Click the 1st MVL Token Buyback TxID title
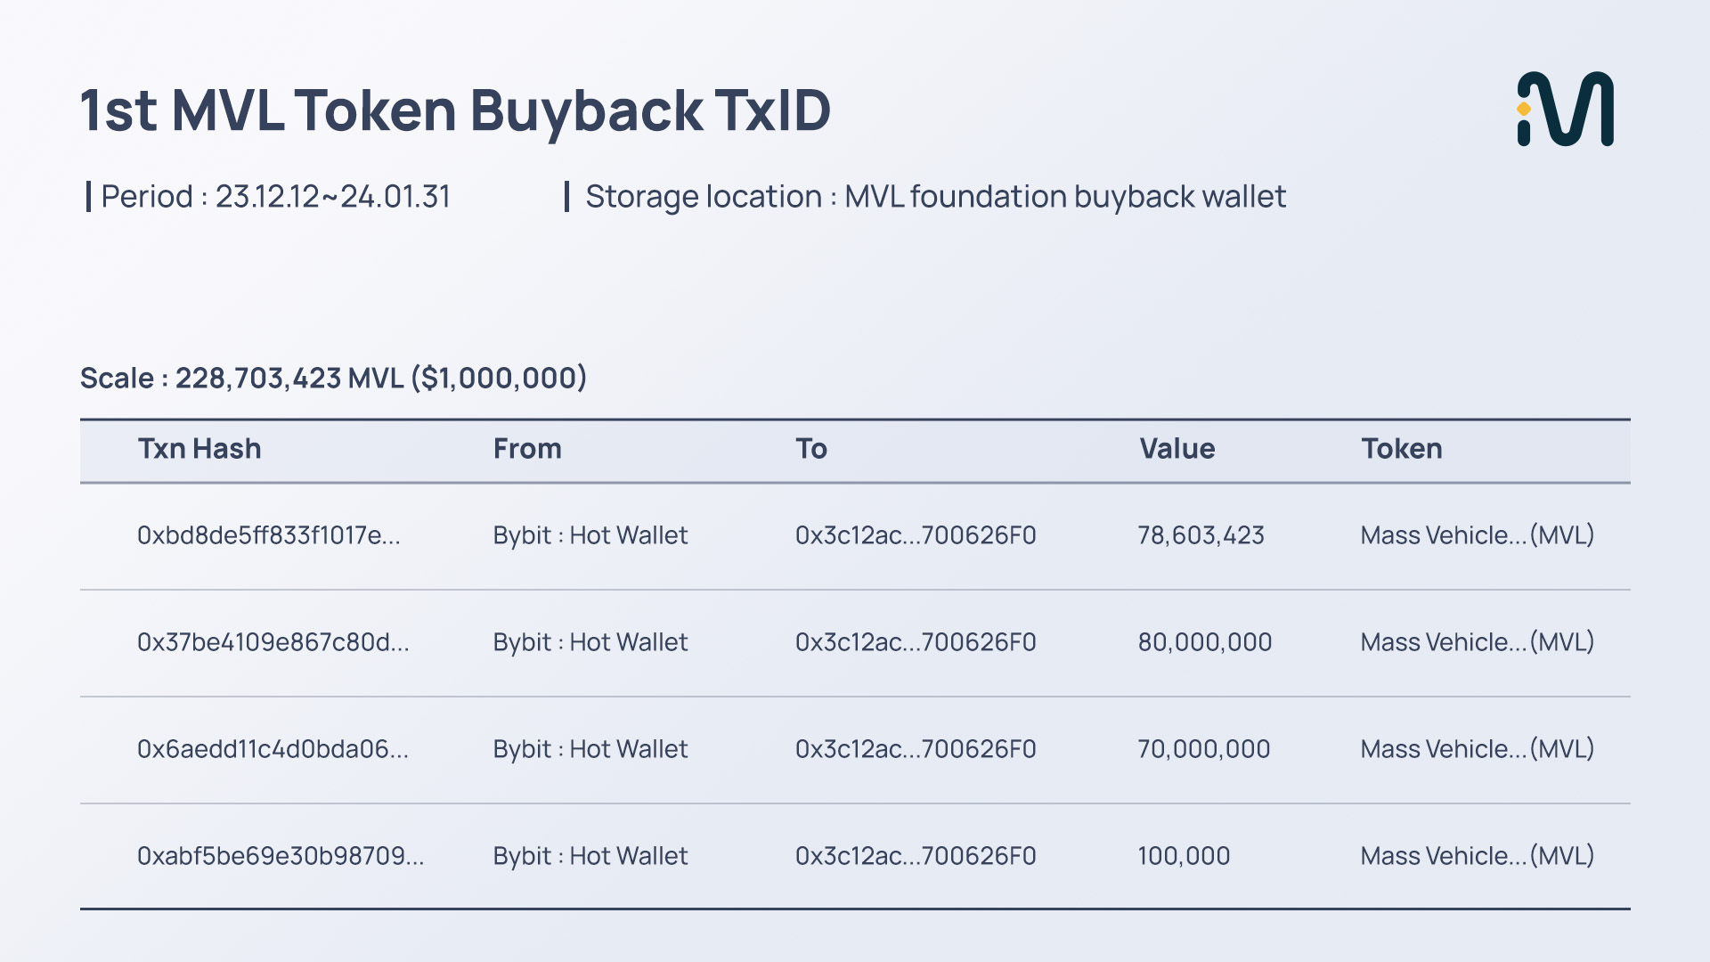1710x962 pixels. [x=455, y=110]
